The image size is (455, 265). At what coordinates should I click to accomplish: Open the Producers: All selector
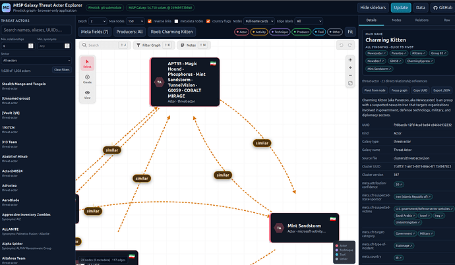129,32
